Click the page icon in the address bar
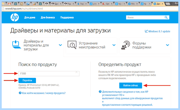Viewport: 180px width, 110px height. (x=3, y=9)
